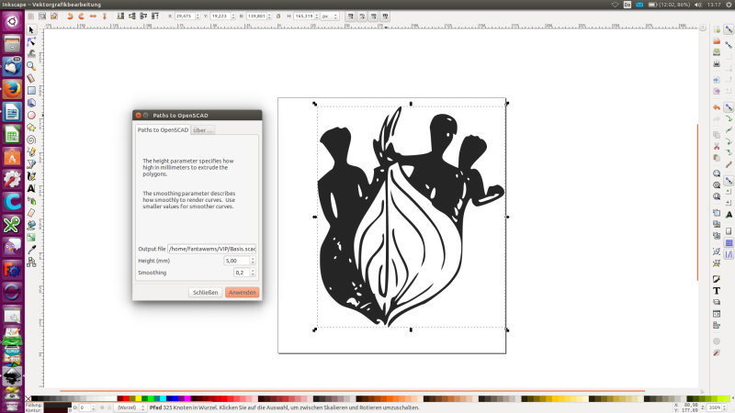Activate the Text tool
The width and height of the screenshot is (735, 413).
[31, 188]
